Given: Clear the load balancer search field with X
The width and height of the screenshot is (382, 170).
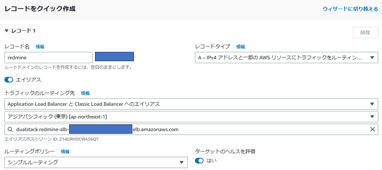Looking at the screenshot, I should [x=372, y=130].
